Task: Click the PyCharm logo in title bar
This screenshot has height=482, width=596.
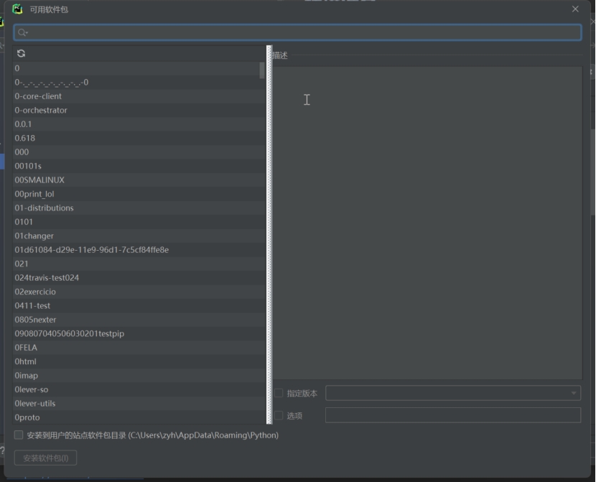Action: (18, 9)
